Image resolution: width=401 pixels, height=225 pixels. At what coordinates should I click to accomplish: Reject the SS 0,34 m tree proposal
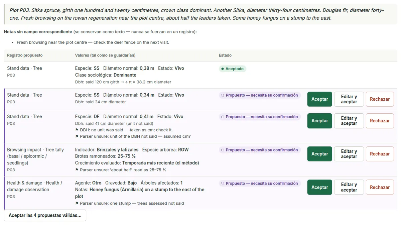coord(380,99)
